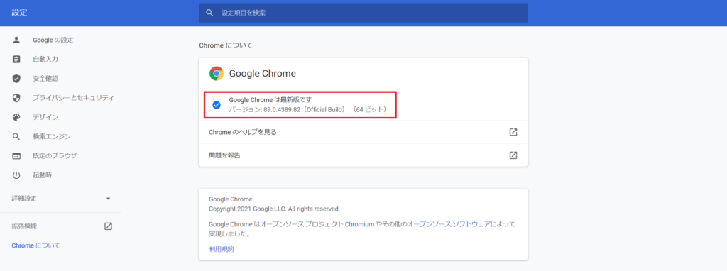Open the 利用規約 link
This screenshot has width=727, height=271.
[222, 249]
